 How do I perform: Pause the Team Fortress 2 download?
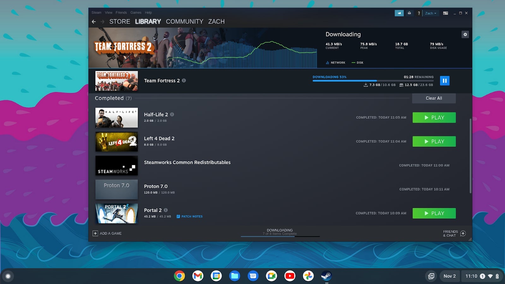(444, 80)
